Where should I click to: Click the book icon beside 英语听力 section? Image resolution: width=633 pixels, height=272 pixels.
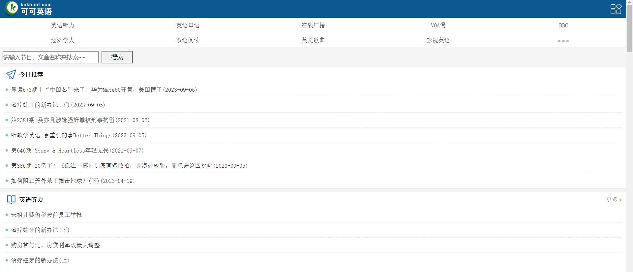coord(11,200)
